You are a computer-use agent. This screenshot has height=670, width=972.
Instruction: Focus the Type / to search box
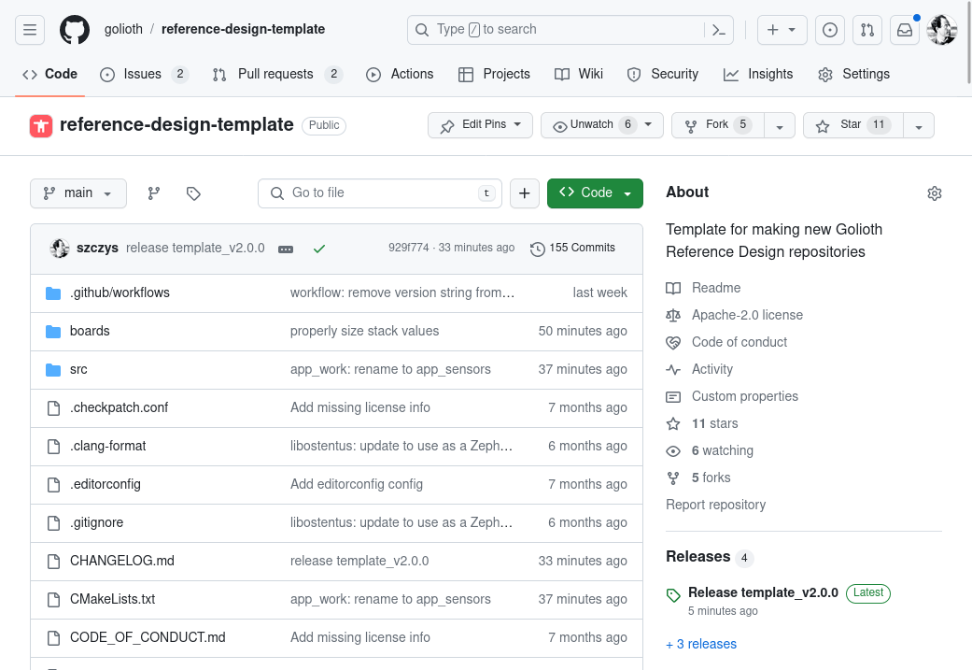coord(556,30)
